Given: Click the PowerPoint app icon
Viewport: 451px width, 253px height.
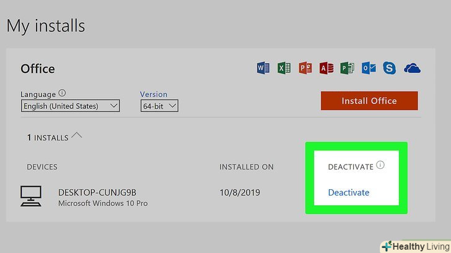Looking at the screenshot, I should click(x=305, y=68).
